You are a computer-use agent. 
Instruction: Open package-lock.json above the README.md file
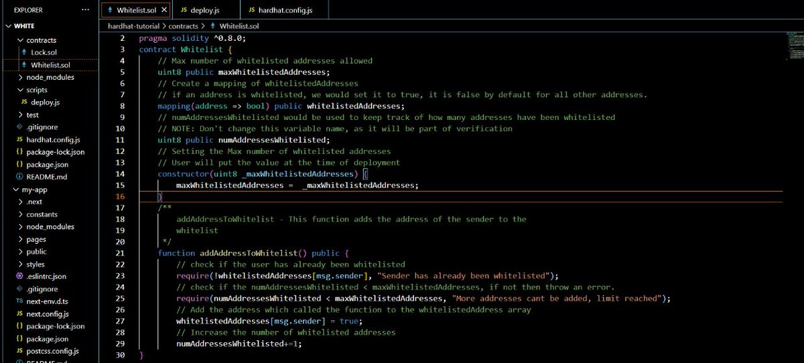pyautogui.click(x=55, y=152)
